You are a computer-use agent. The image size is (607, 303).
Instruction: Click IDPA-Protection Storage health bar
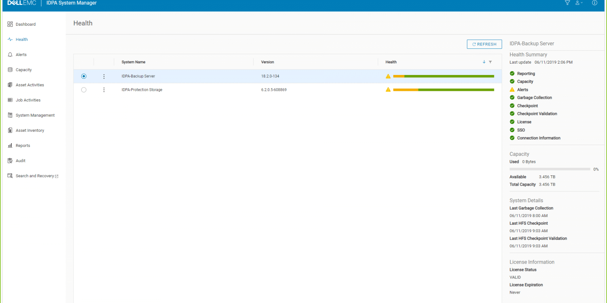click(x=443, y=90)
